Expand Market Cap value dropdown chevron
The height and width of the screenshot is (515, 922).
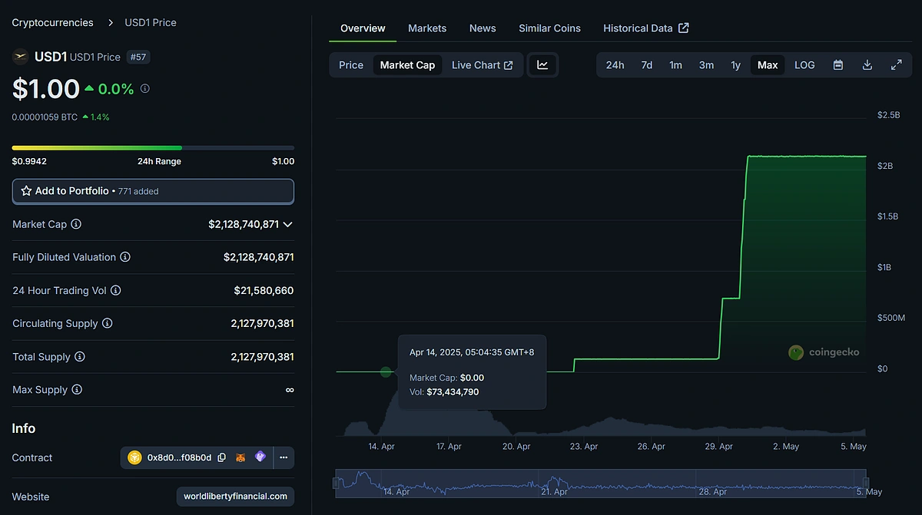pos(288,224)
